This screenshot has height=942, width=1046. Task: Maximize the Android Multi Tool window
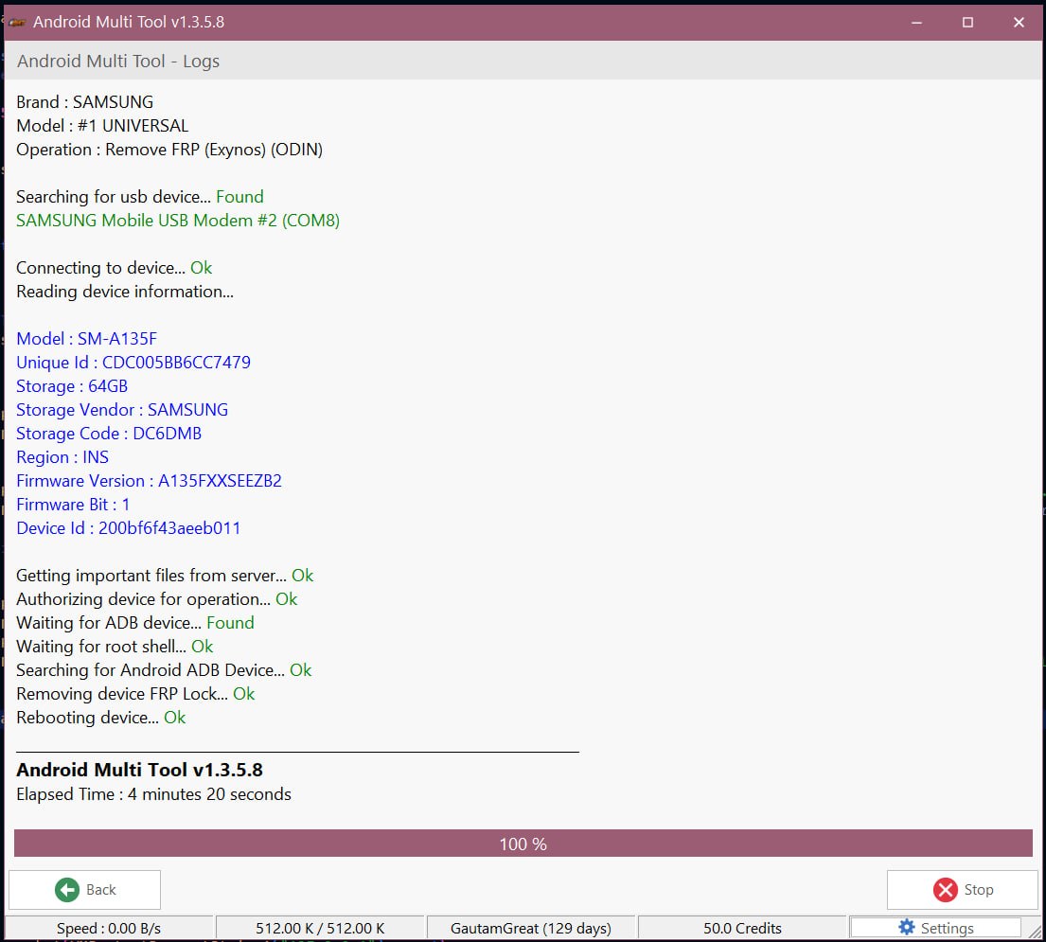pyautogui.click(x=967, y=22)
